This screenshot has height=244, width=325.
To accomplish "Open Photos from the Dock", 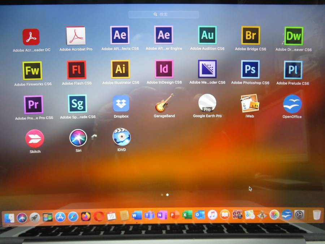I will point(274,214).
